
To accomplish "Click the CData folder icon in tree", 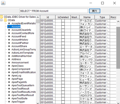I will point(5,20).
